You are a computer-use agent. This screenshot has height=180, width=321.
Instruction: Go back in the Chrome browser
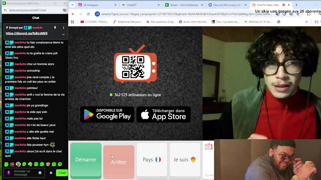pos(73,14)
